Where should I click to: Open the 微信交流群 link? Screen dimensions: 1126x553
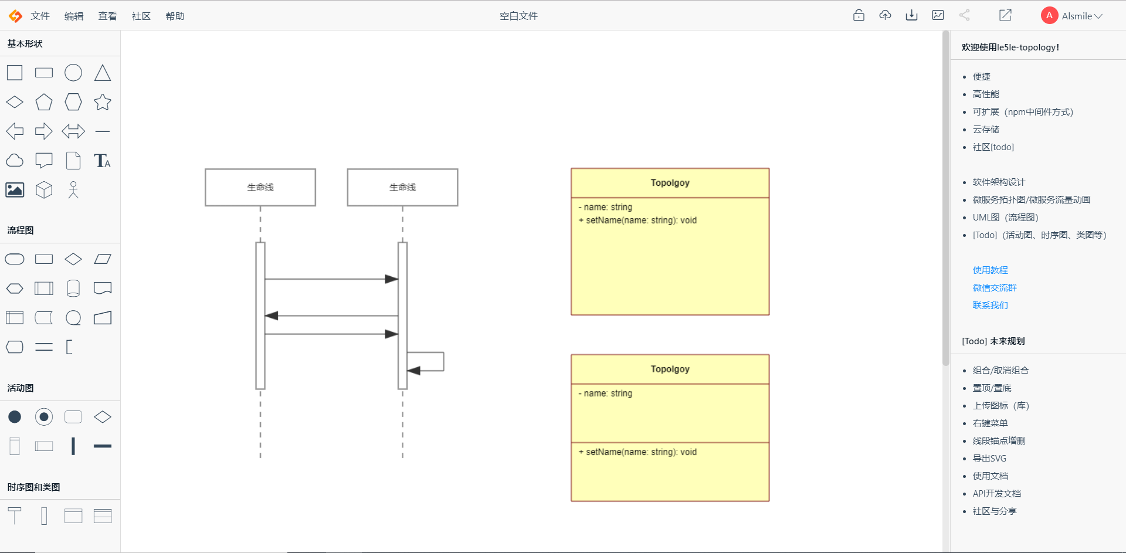coord(995,287)
